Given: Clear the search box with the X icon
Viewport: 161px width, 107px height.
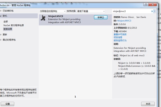Looking at the screenshot, I should [152, 11].
